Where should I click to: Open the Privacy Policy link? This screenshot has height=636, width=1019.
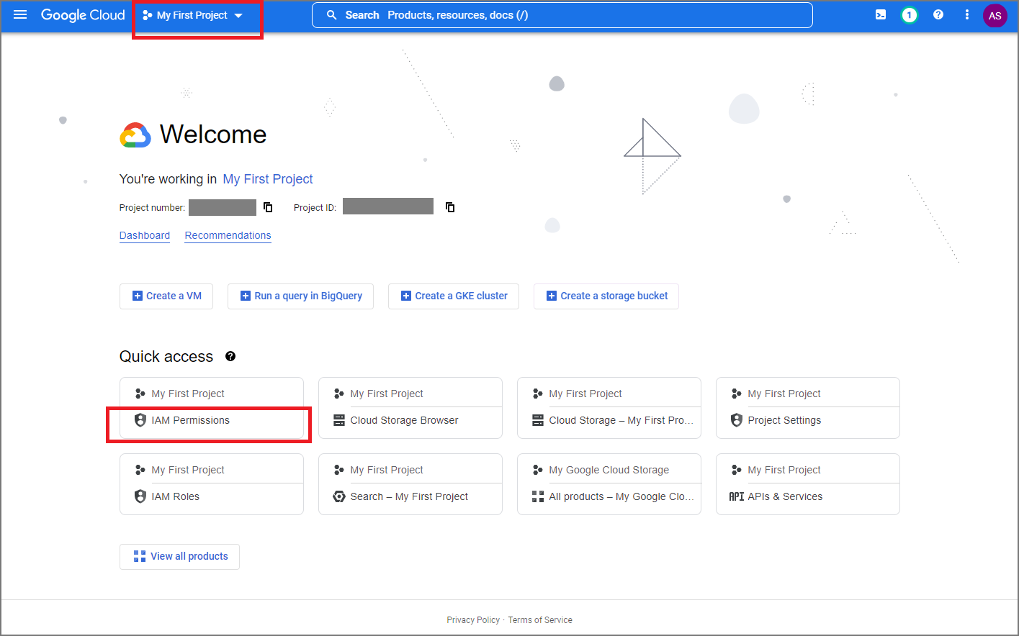pyautogui.click(x=473, y=620)
